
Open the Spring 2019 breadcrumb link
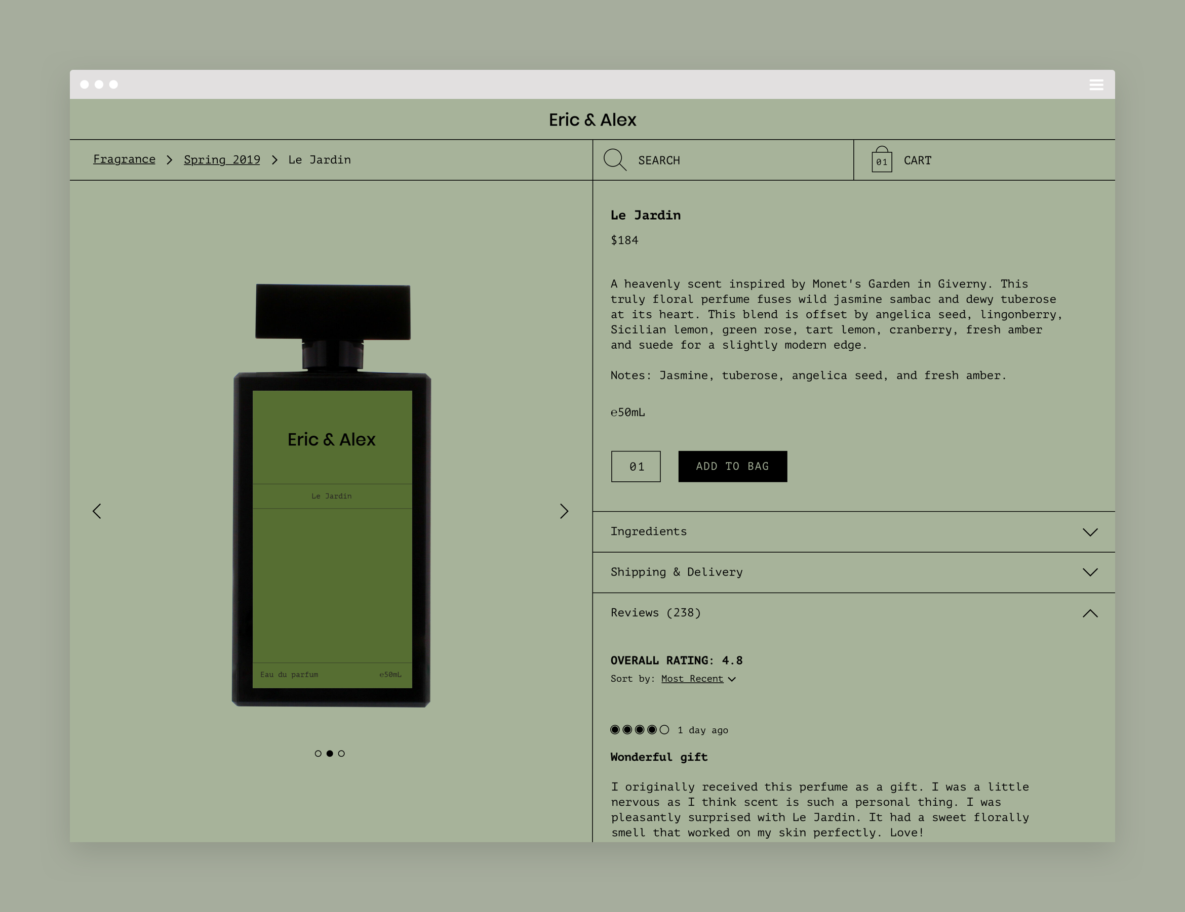click(x=222, y=160)
